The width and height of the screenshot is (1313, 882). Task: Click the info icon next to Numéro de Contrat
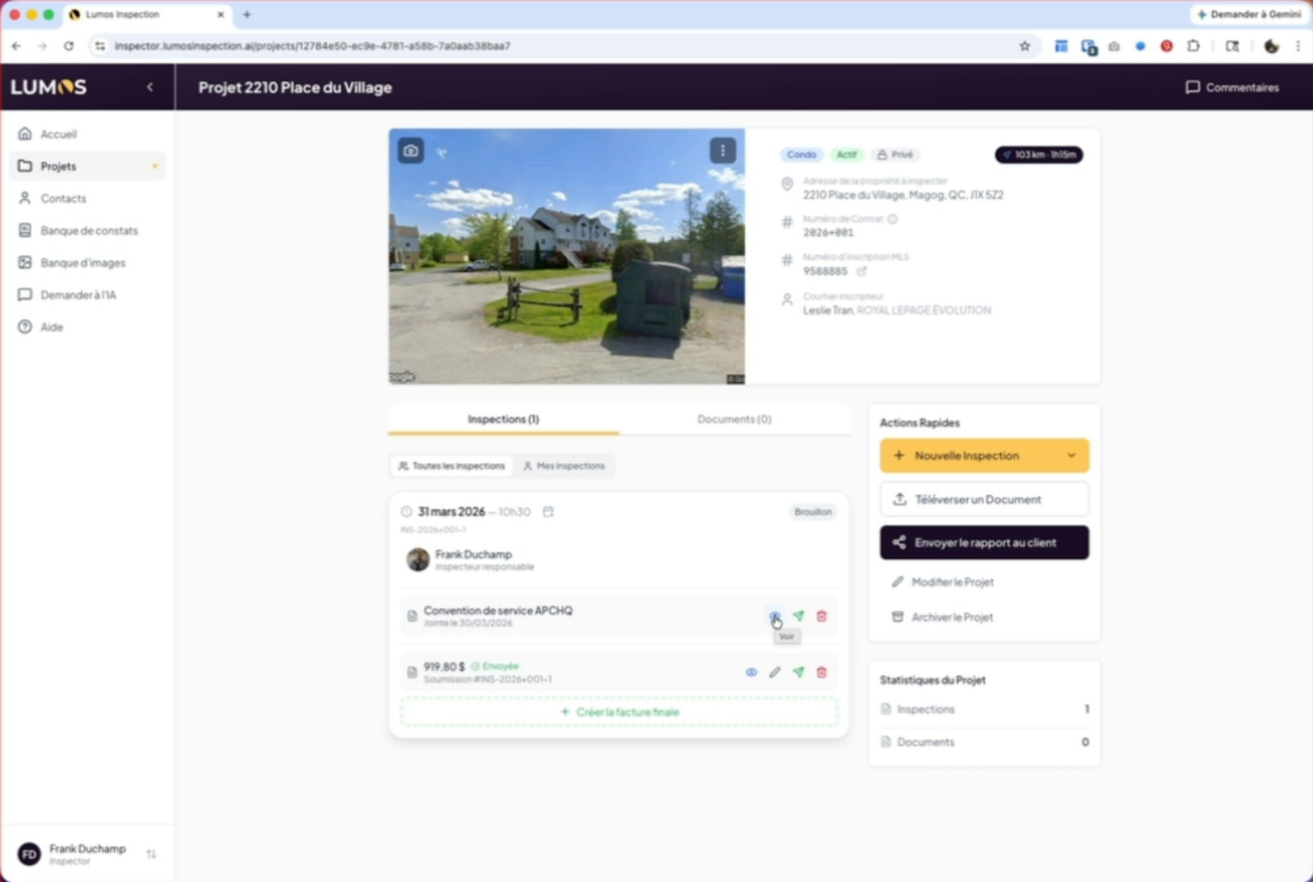pyautogui.click(x=892, y=219)
